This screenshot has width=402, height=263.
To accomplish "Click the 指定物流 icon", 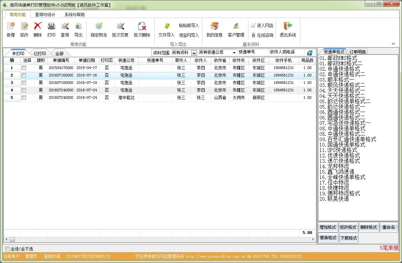I will [x=98, y=26].
